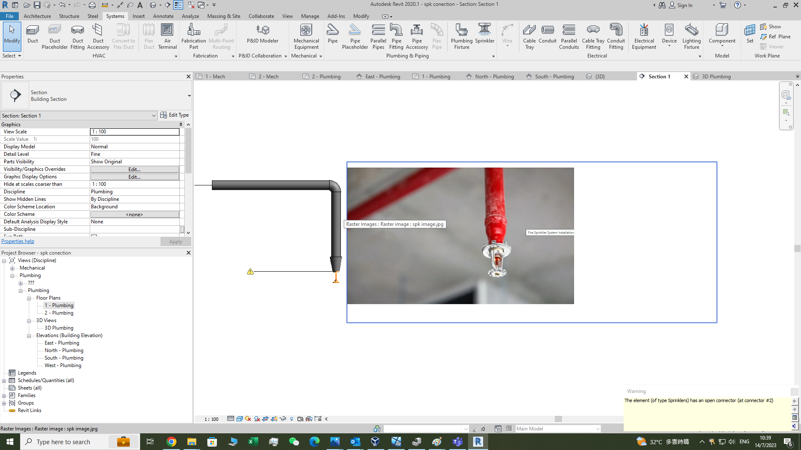Collapse the Floor Plans node under Plumbing
Screen dimensions: 801x450
29,298
